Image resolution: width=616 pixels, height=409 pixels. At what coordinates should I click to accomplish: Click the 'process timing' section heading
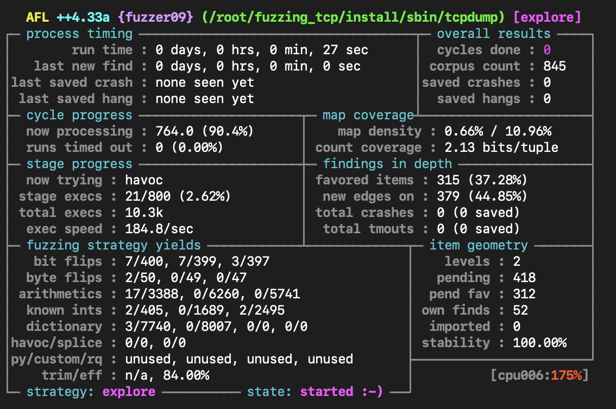coord(79,34)
